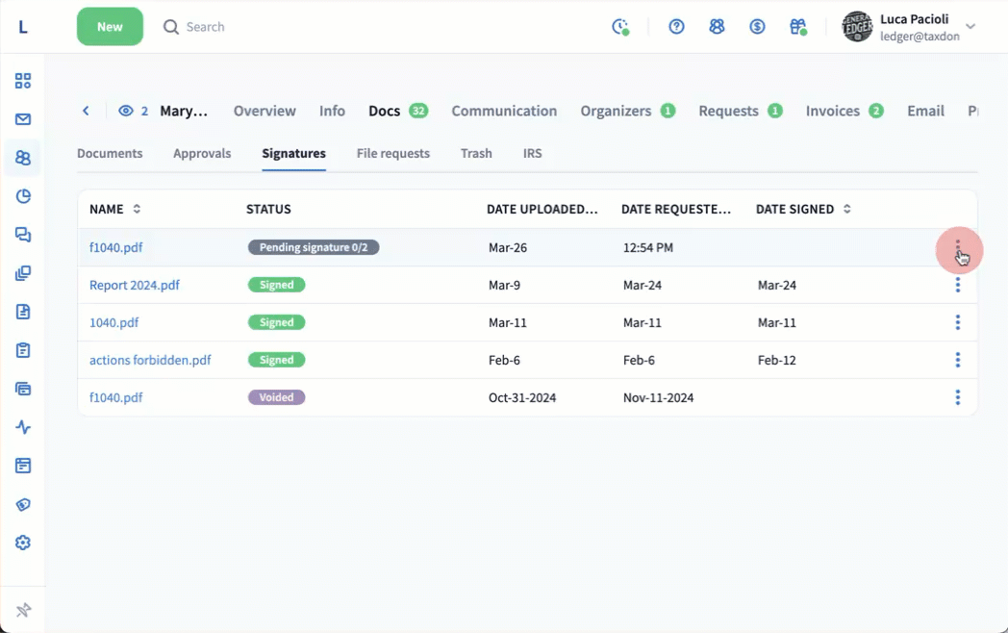Open the actions forbidden.pdf link
1008x633 pixels.
pos(150,360)
